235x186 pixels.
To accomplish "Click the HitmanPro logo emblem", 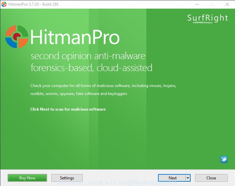I will coord(17,37).
